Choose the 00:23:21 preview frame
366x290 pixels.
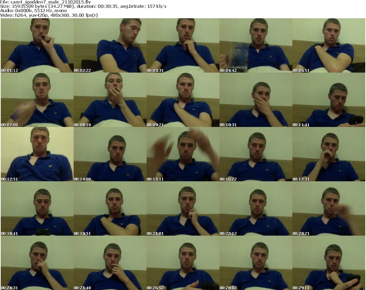(x=329, y=208)
